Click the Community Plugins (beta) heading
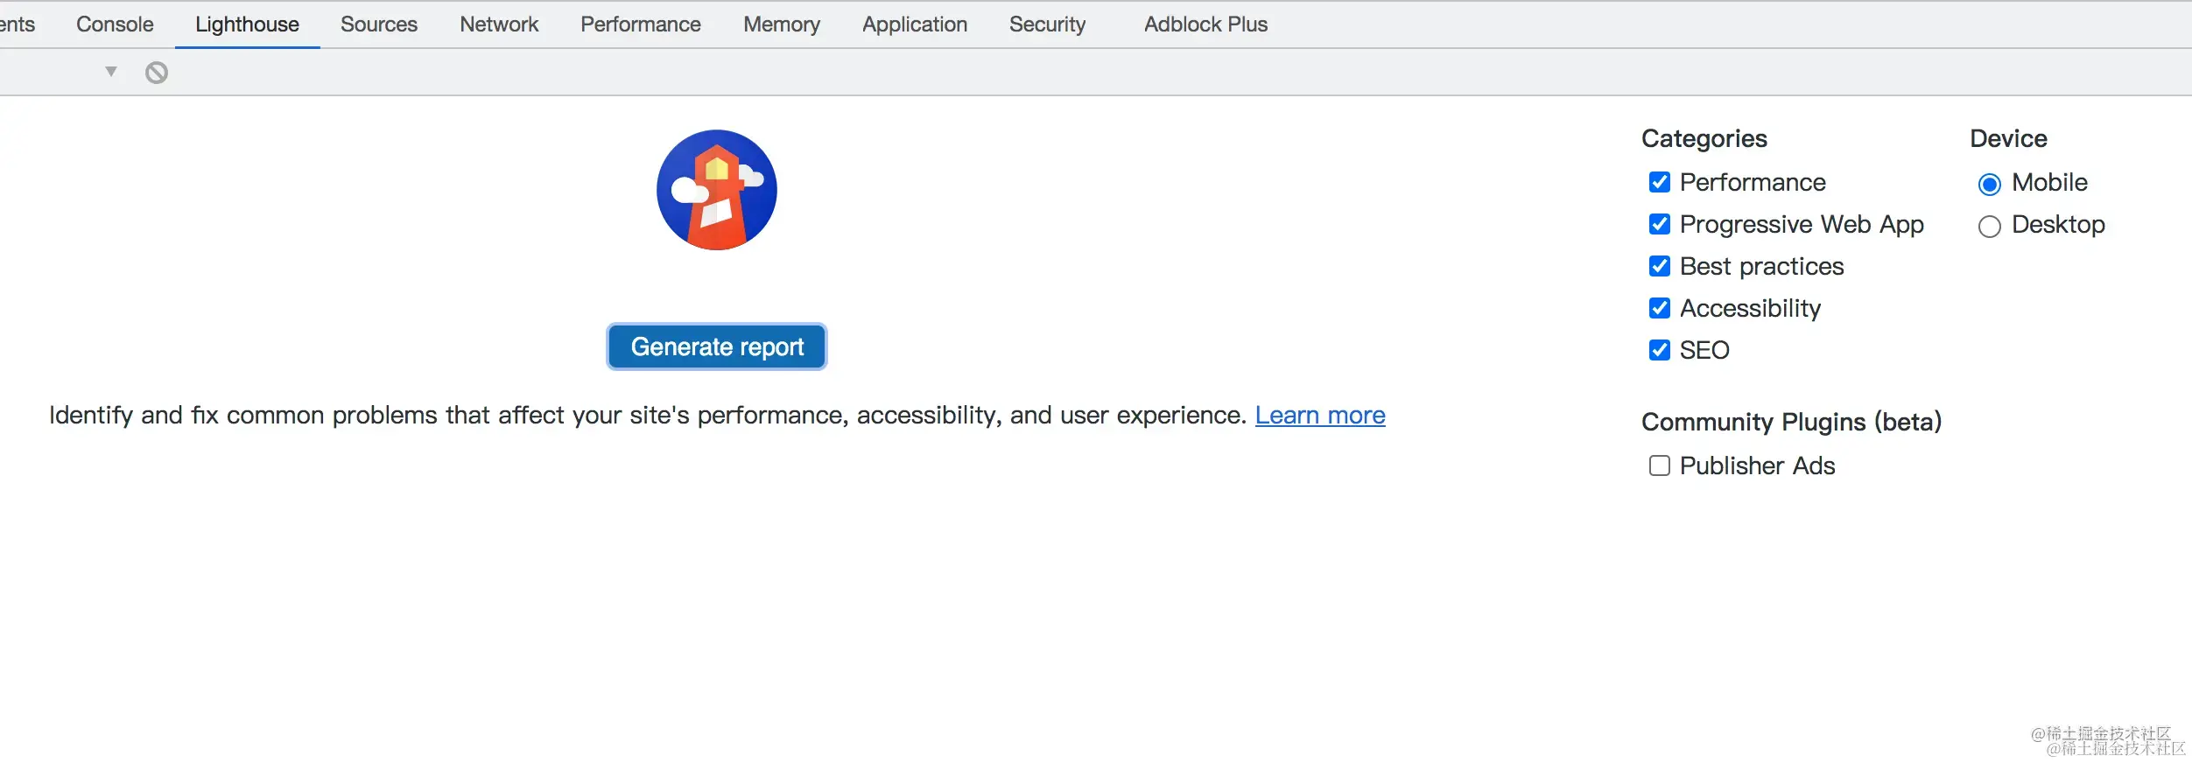This screenshot has height=763, width=2192. 1791,422
